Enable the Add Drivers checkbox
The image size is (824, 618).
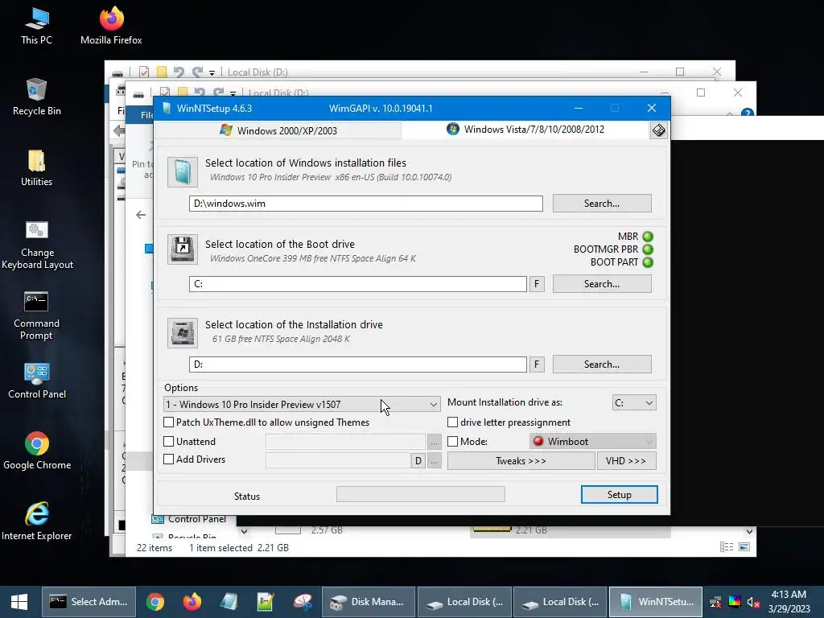click(x=169, y=459)
